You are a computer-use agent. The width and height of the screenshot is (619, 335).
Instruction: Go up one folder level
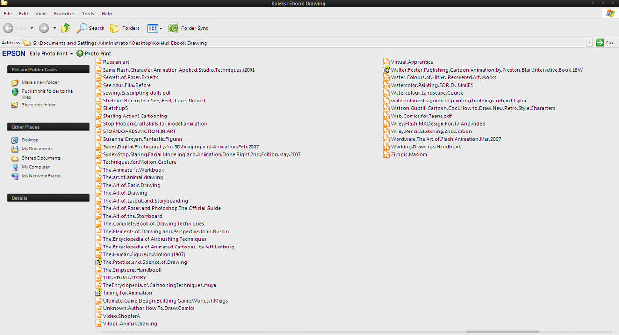click(x=66, y=28)
